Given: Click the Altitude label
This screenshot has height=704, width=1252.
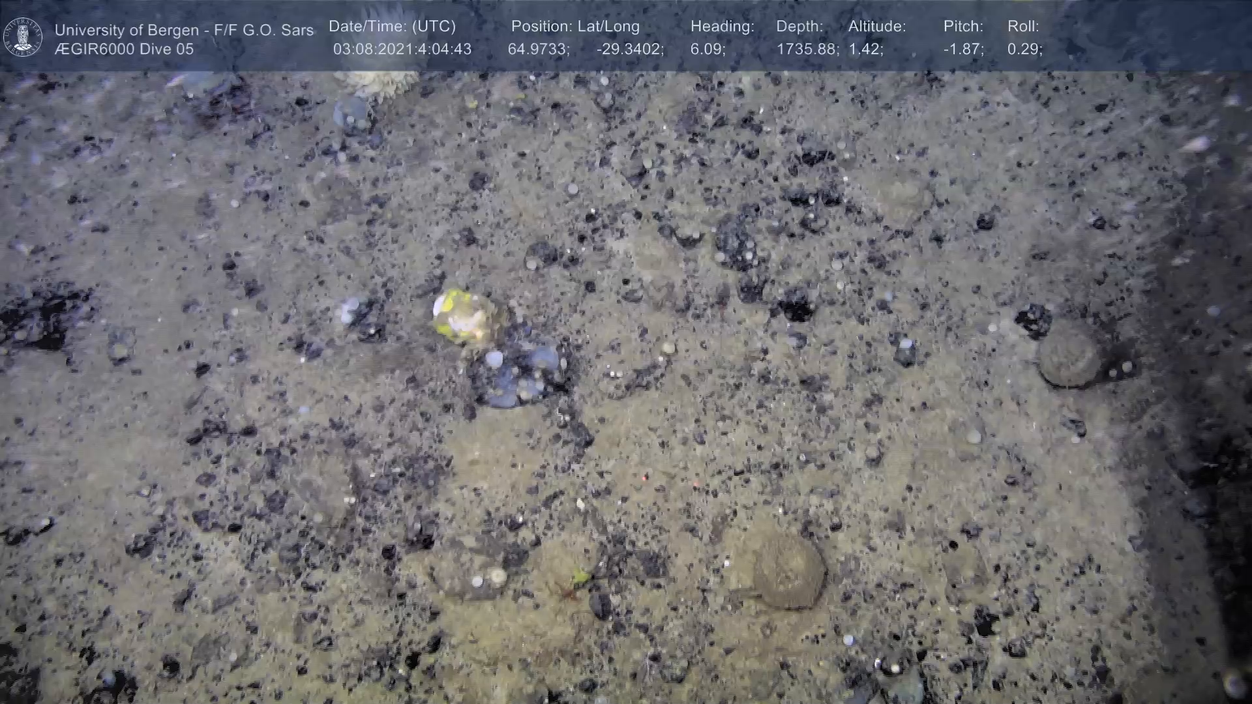Looking at the screenshot, I should pyautogui.click(x=876, y=27).
